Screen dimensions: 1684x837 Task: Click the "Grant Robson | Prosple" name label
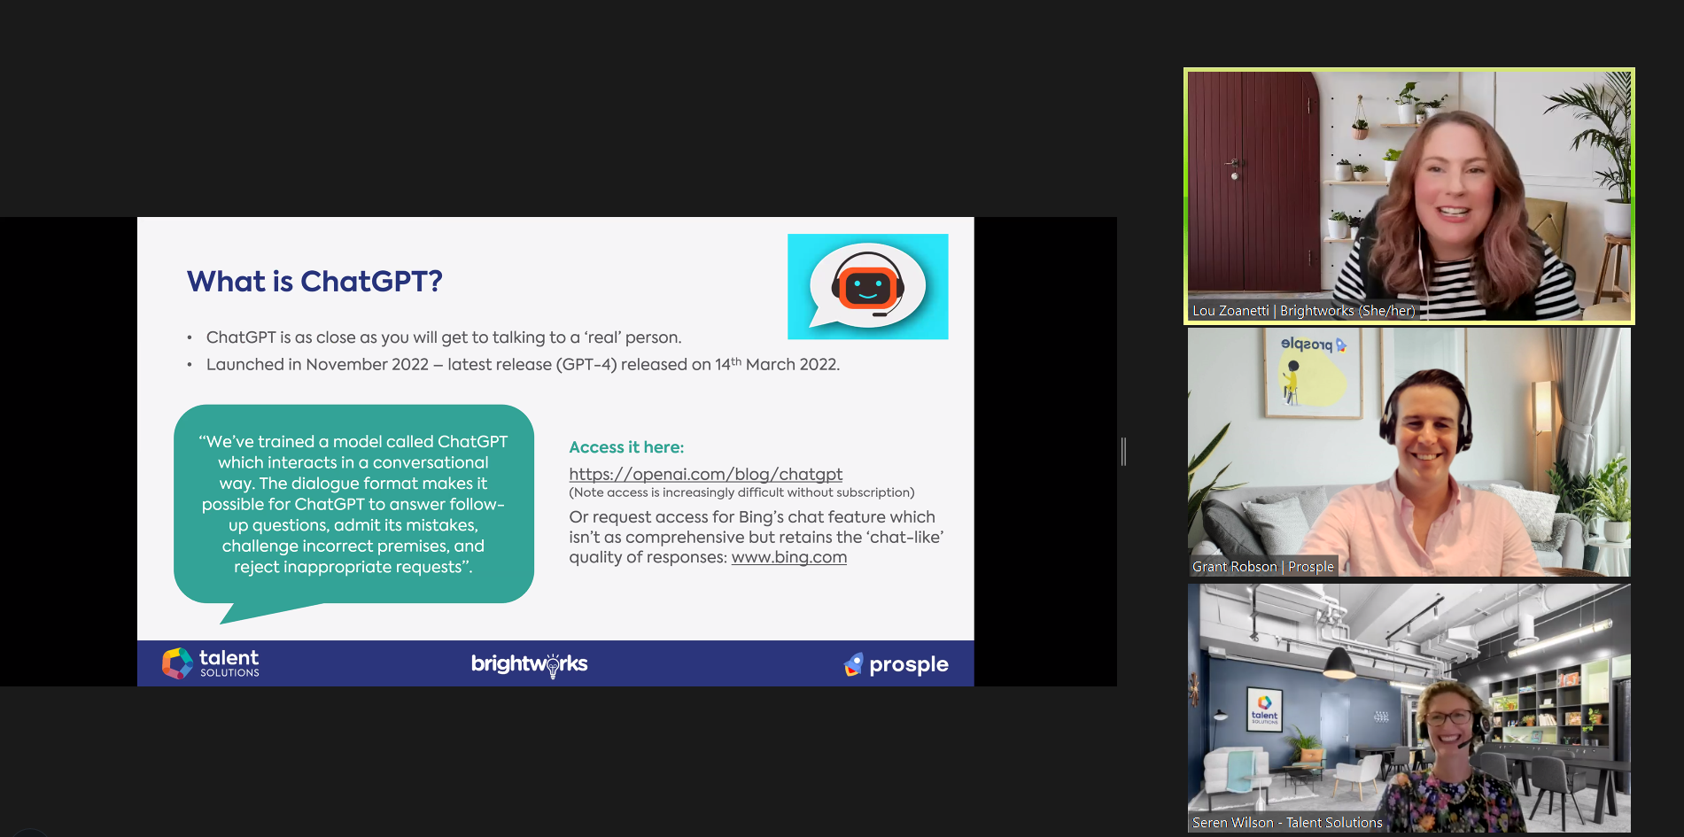(1262, 567)
